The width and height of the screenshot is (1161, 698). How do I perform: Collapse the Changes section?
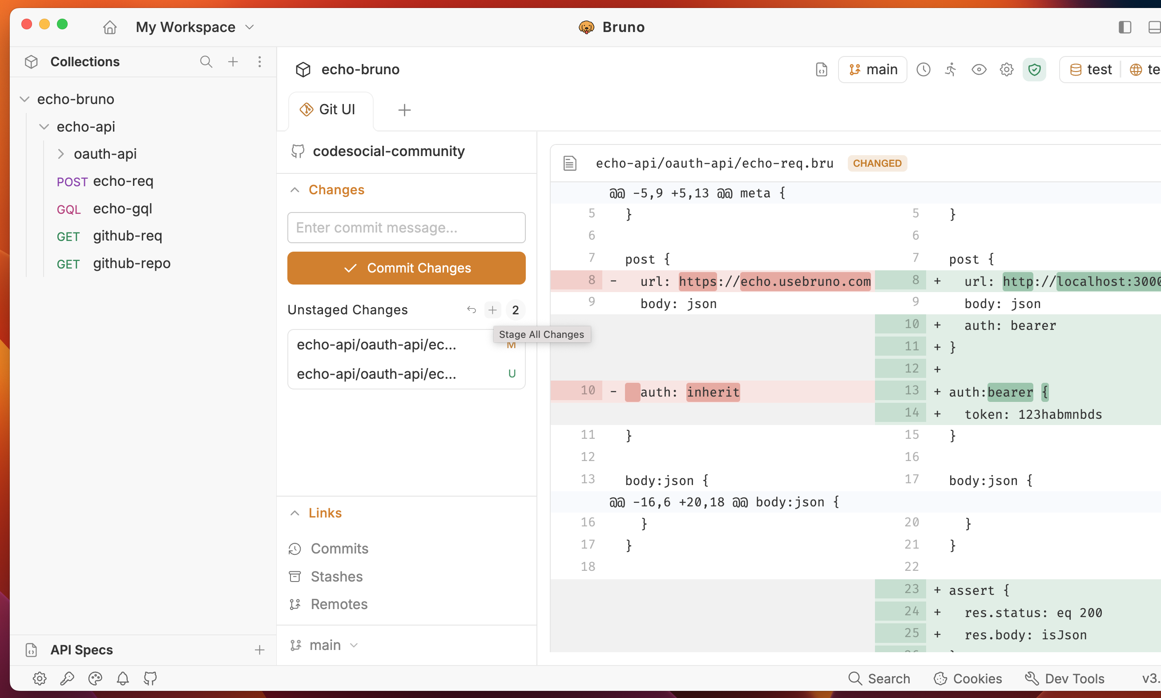(x=295, y=190)
